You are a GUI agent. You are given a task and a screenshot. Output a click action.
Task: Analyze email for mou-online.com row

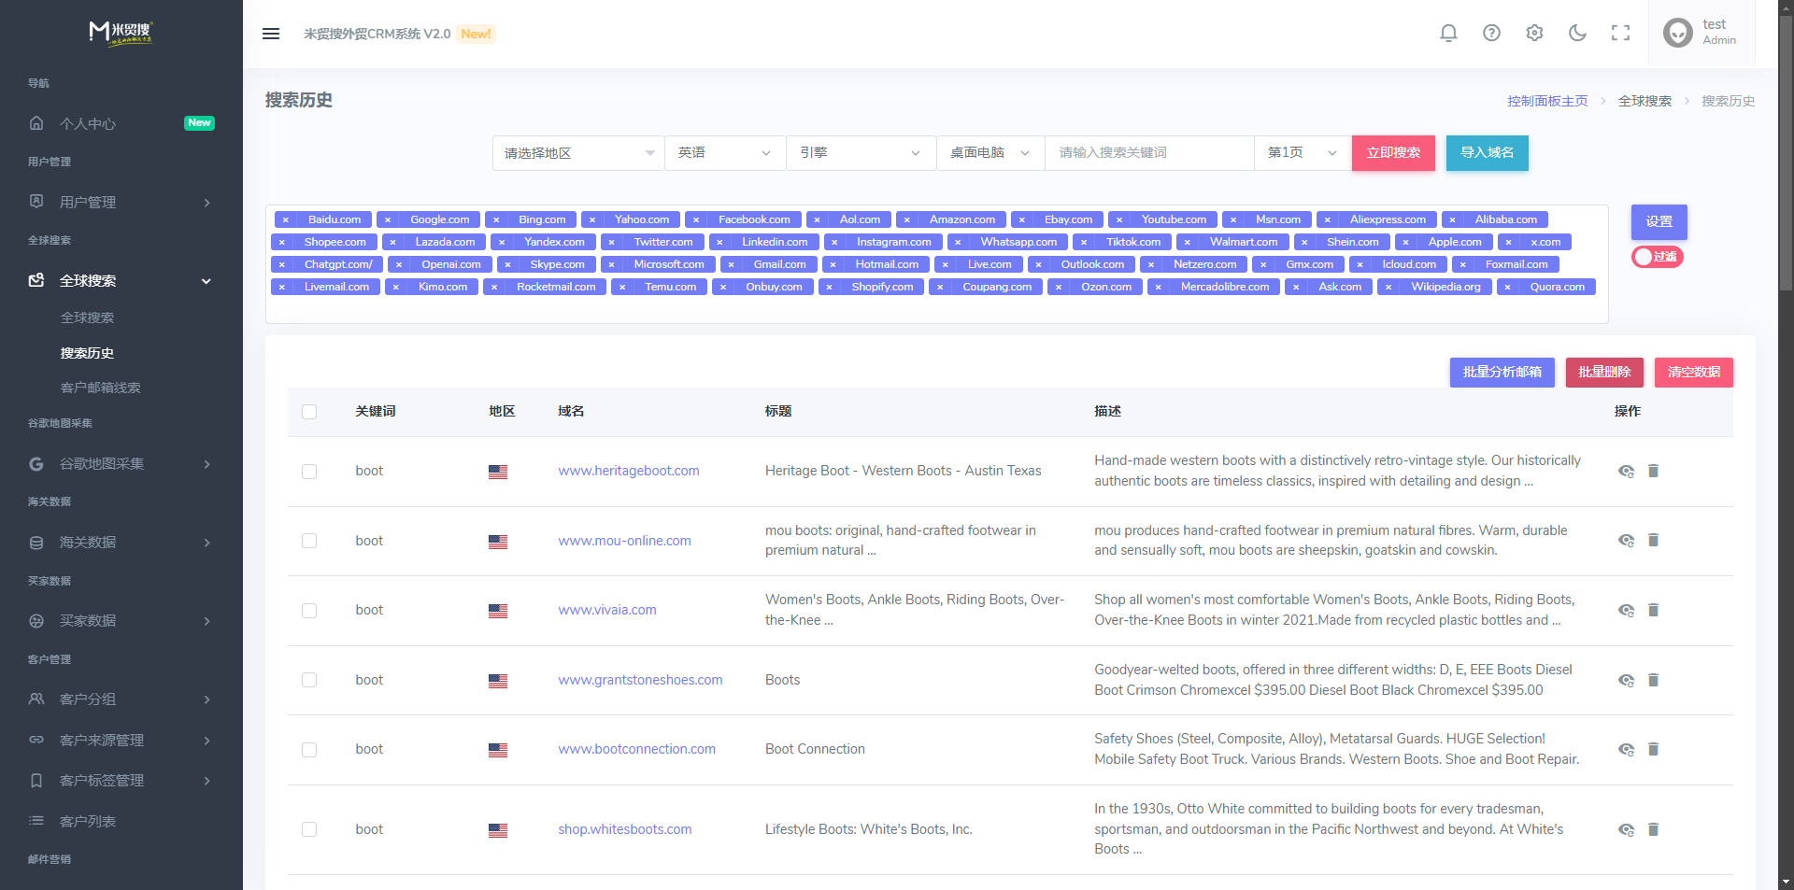[1626, 541]
